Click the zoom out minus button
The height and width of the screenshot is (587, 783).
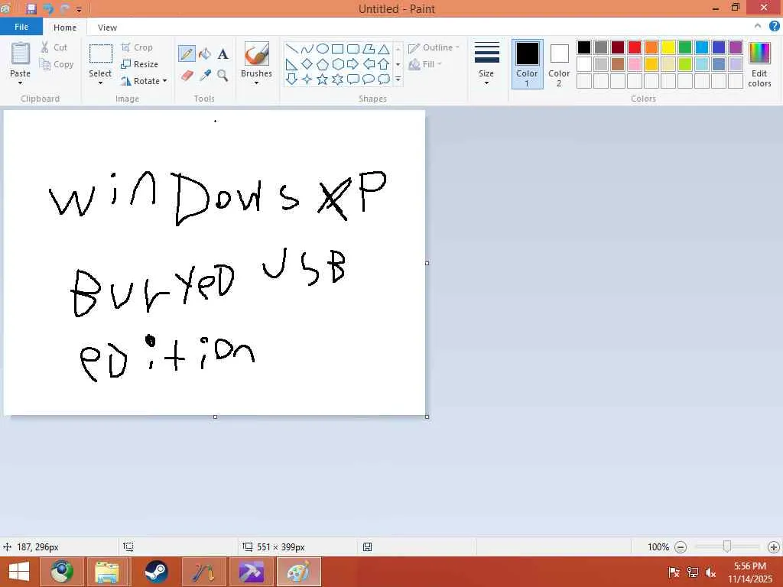pyautogui.click(x=681, y=547)
